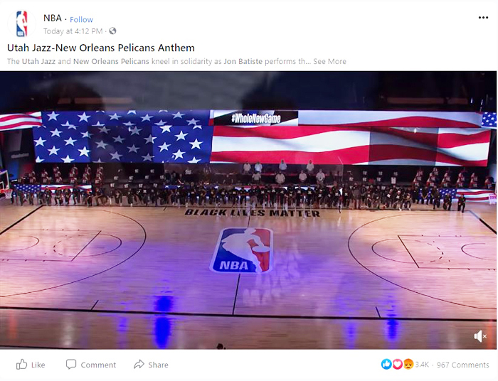Select the heart Love reaction emoji
The image size is (498, 381).
(x=397, y=364)
